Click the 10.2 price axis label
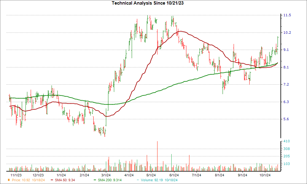307x184 pixels. pyautogui.click(x=287, y=33)
